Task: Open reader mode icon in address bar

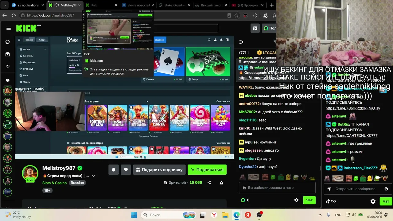Action: 229,15
